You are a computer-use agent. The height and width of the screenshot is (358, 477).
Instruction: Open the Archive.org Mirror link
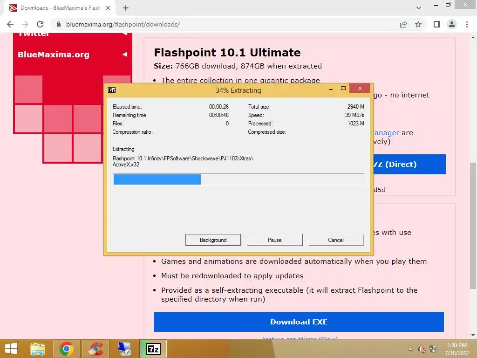coord(300,338)
